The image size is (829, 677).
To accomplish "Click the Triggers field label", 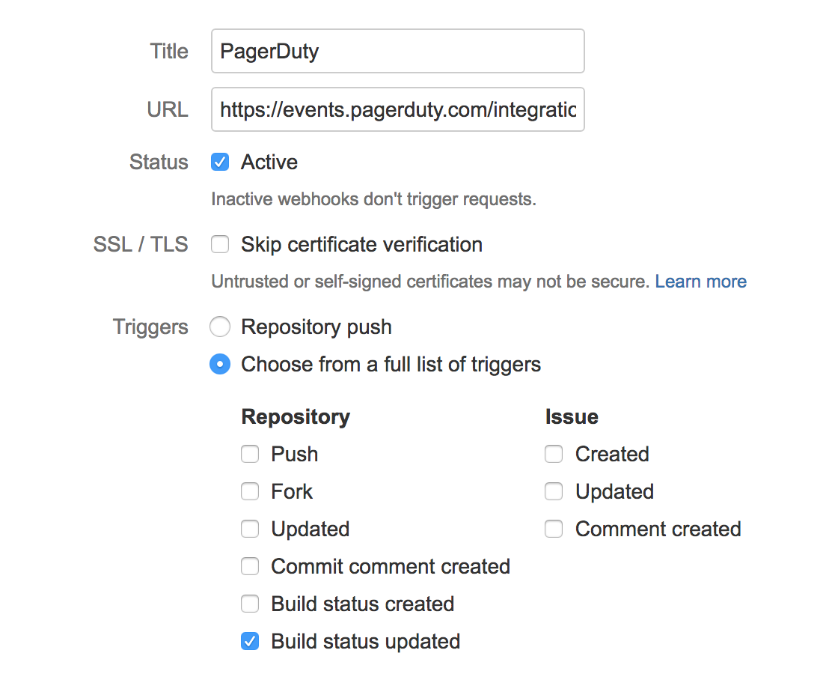I will [x=150, y=327].
